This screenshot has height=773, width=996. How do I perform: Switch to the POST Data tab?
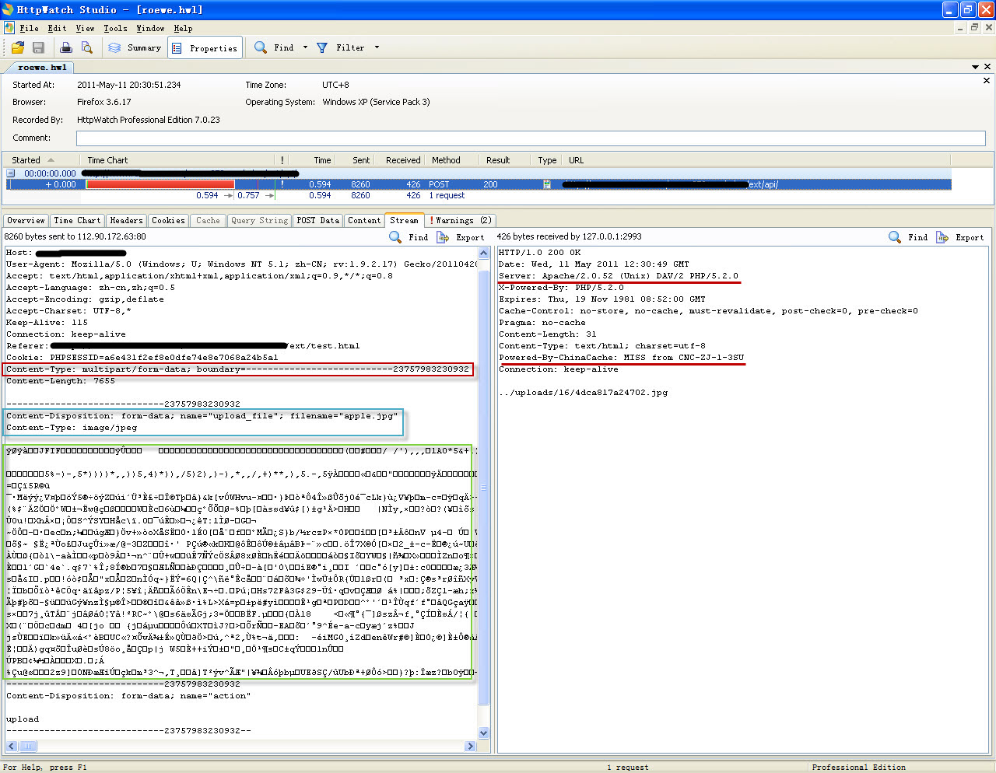(x=318, y=221)
